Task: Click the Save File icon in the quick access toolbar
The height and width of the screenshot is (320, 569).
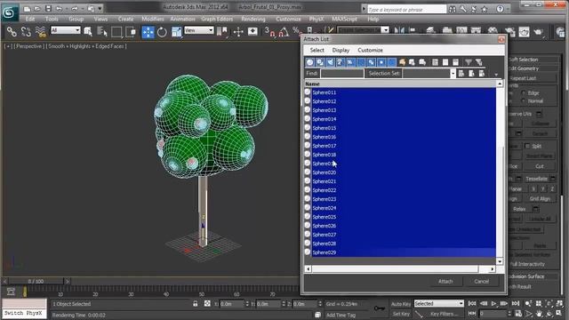Action: (x=48, y=8)
